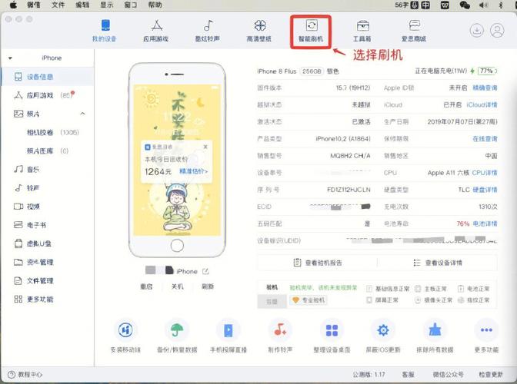517x384 pixels.
Task: Open 相机胶卷 (1005) camera roll
Action: tap(53, 132)
